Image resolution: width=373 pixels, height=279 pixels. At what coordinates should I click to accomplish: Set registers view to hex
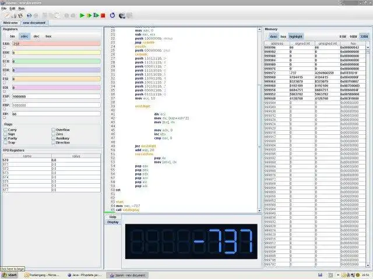(48, 36)
